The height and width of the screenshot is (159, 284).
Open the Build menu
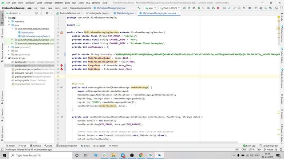click(x=67, y=3)
